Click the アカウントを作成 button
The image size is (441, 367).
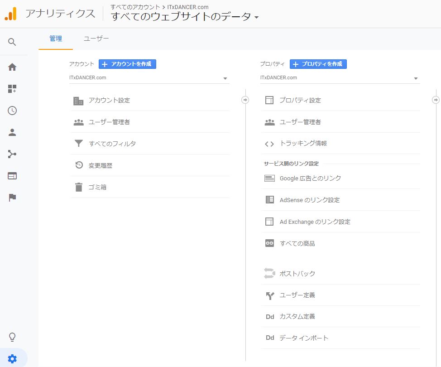[127, 64]
